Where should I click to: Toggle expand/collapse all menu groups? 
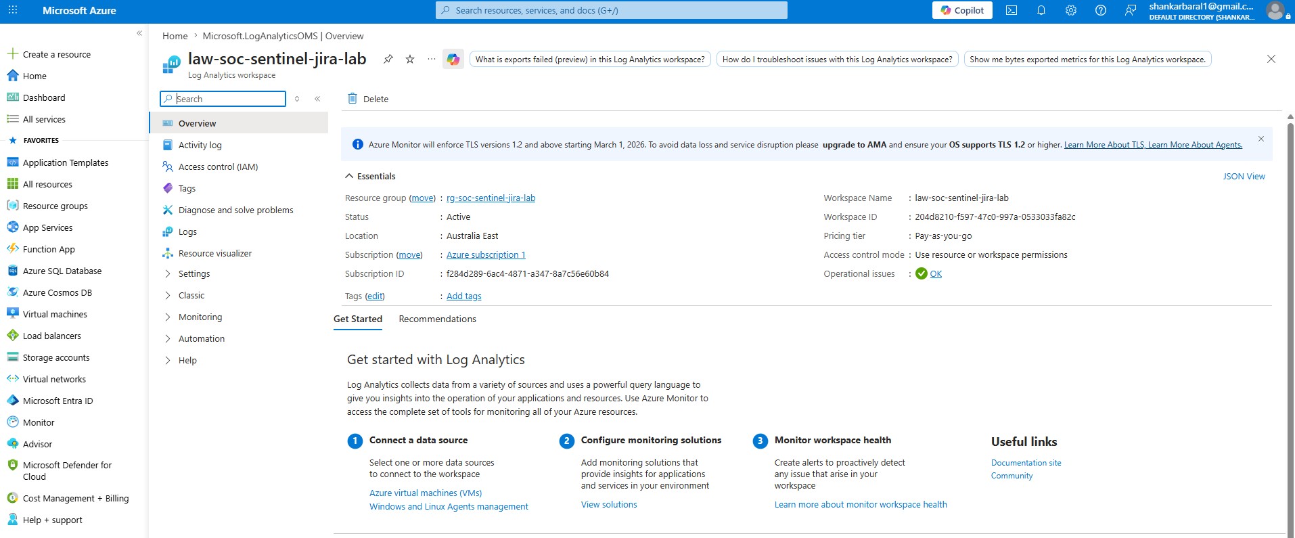click(297, 99)
